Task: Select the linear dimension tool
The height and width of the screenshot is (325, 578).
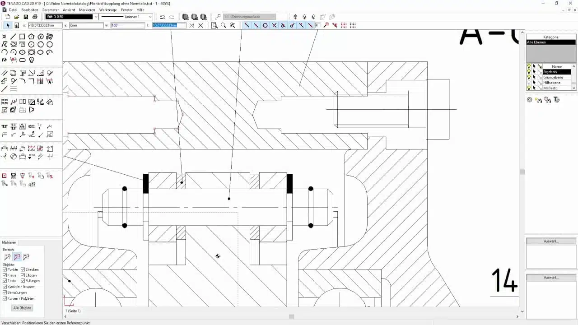Action: click(5, 148)
